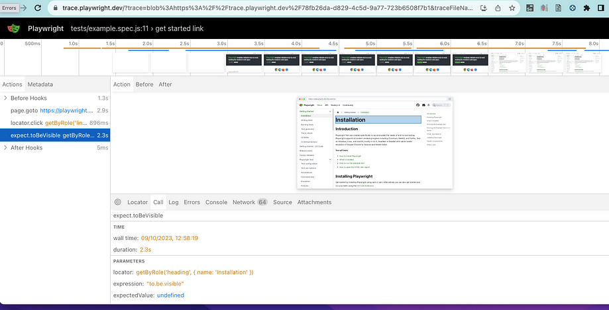Click GitHub icon in the page snapshot
The image size is (609, 310).
tap(418, 105)
